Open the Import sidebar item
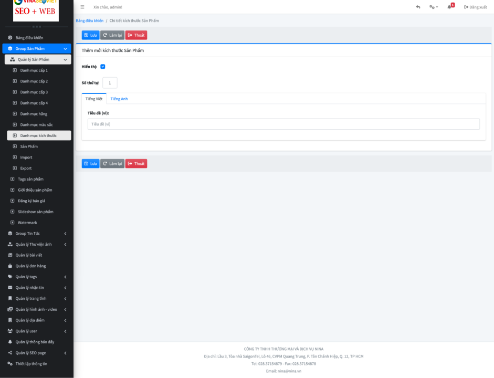 [x=39, y=157]
